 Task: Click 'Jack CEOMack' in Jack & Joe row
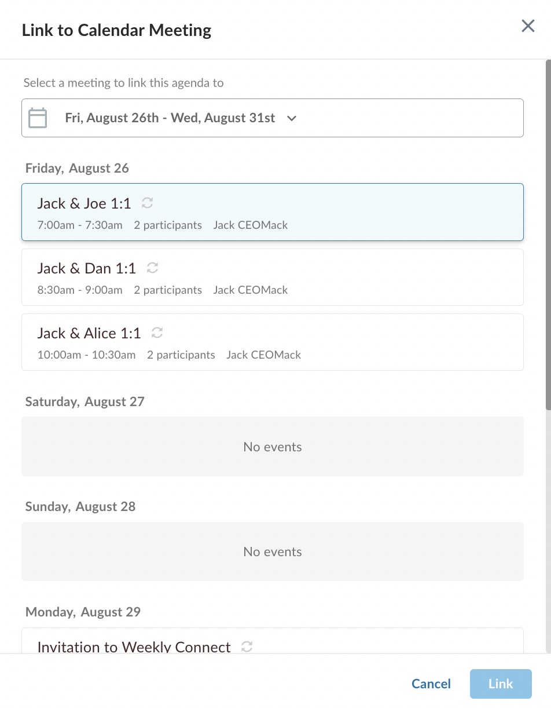(251, 225)
